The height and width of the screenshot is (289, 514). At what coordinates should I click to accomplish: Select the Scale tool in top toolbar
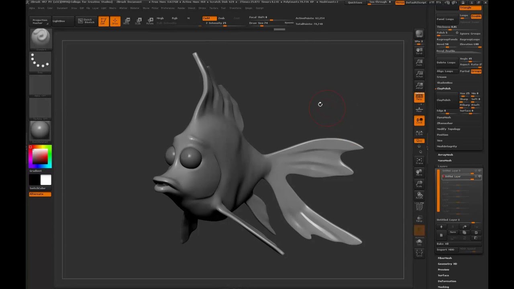click(x=138, y=21)
